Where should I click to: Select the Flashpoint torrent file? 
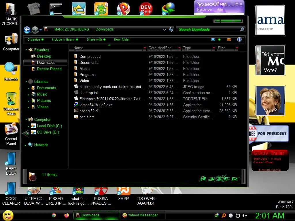point(111,99)
